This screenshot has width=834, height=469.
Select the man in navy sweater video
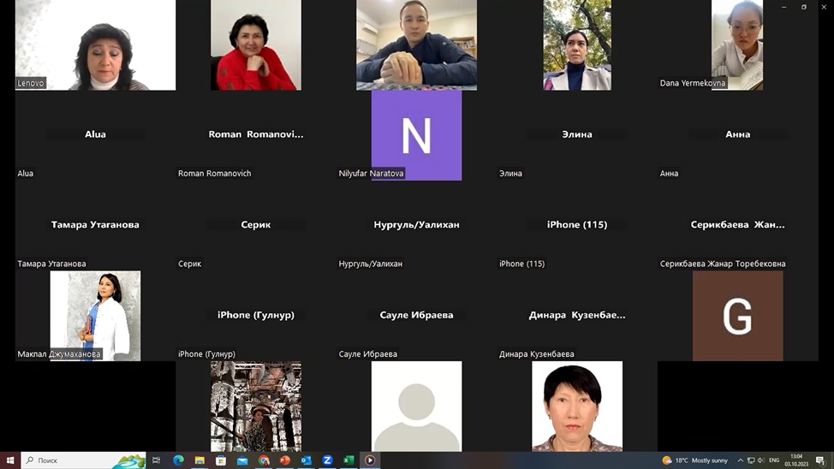click(416, 45)
